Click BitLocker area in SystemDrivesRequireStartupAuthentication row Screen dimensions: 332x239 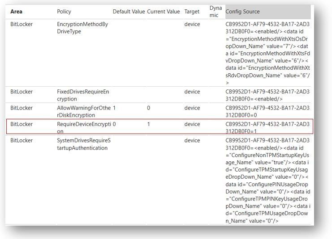(x=22, y=140)
